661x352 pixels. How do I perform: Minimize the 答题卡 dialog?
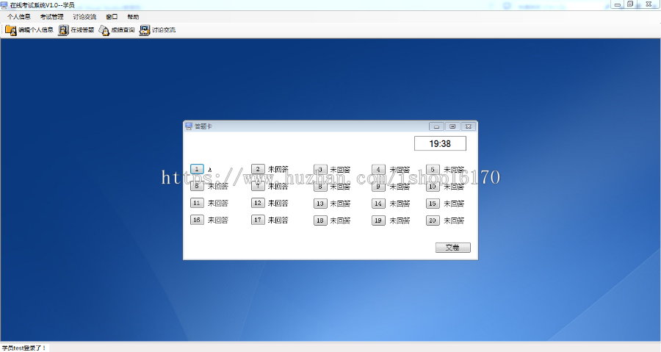436,126
